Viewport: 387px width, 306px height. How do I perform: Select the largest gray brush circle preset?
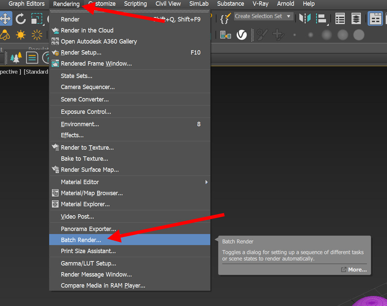click(x=359, y=35)
